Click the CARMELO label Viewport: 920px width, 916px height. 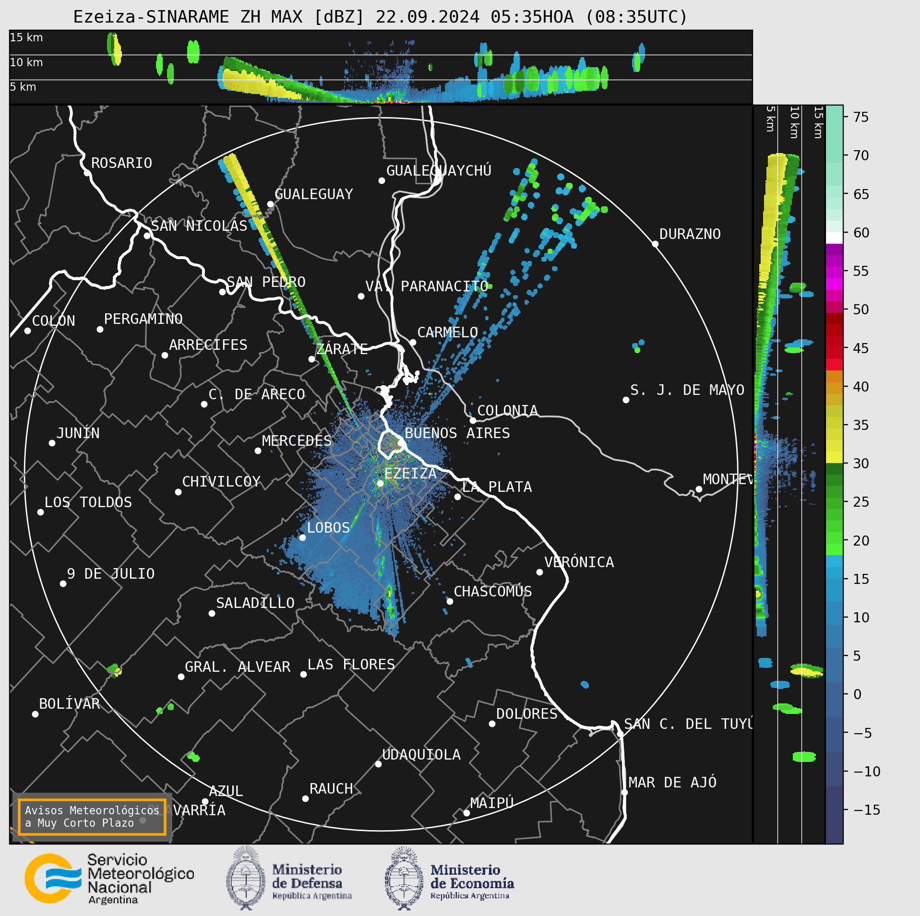[x=447, y=333]
